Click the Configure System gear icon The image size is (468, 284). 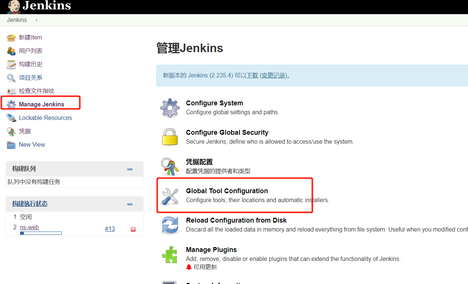click(170, 108)
